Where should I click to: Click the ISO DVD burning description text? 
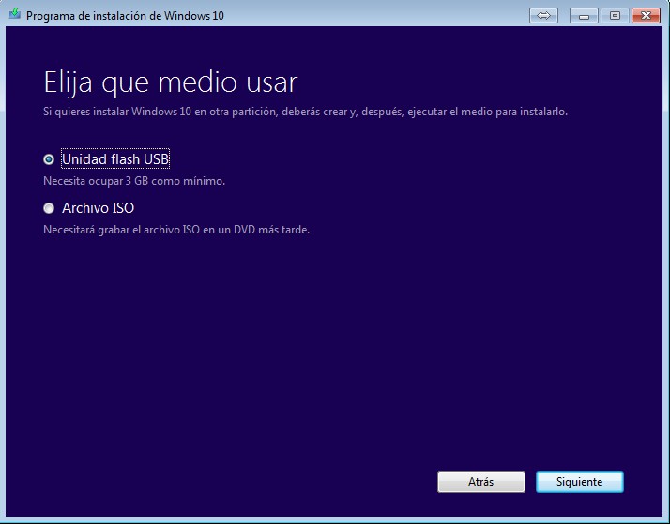click(176, 229)
